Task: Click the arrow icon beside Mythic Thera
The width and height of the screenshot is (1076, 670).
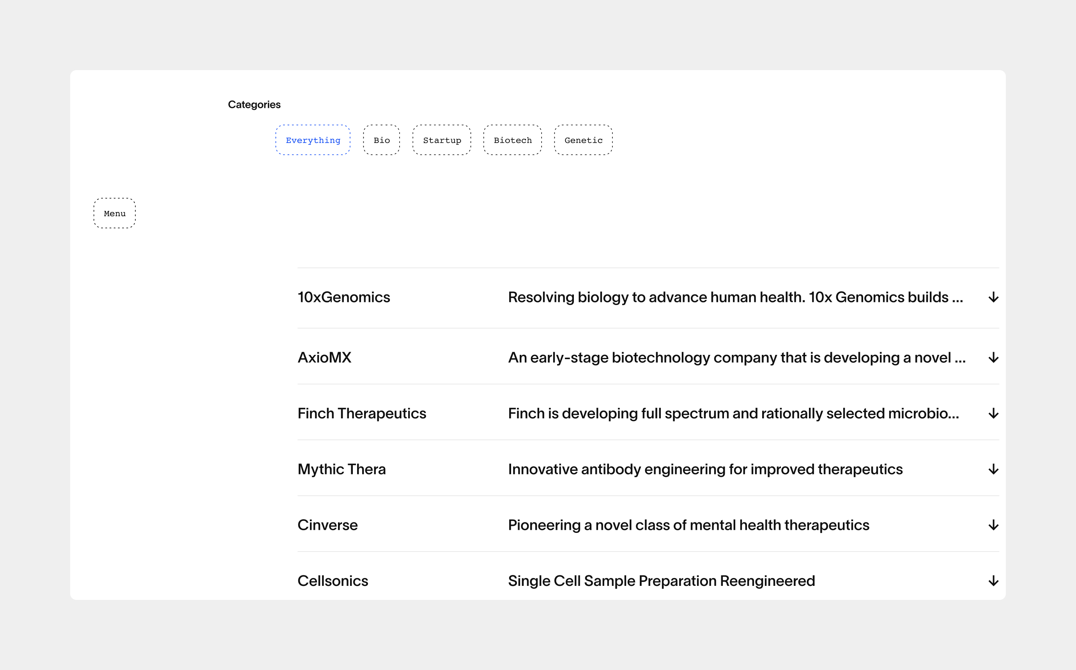Action: coord(993,469)
